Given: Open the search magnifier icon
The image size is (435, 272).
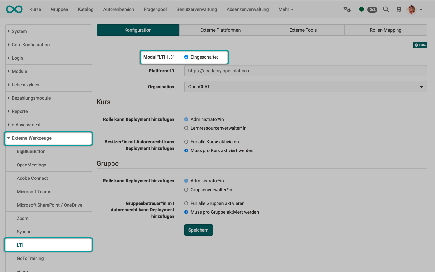Looking at the screenshot, I should (x=386, y=9).
